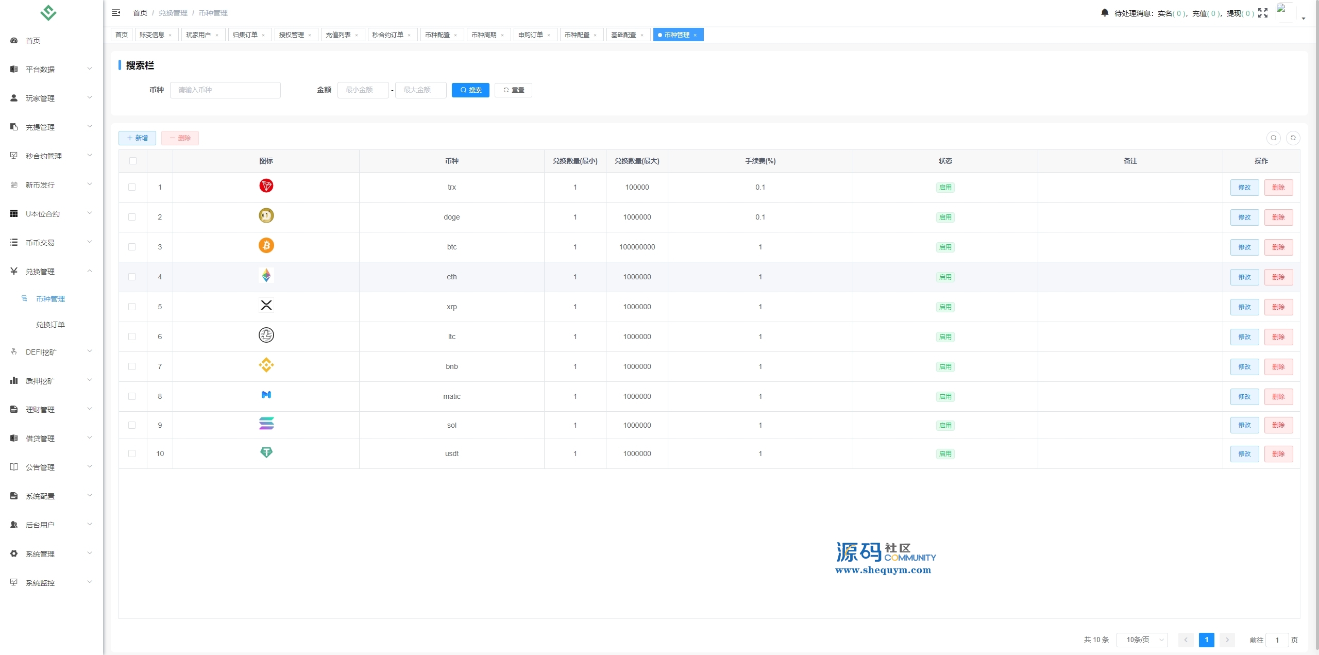Check the btc row checkbox

132,247
